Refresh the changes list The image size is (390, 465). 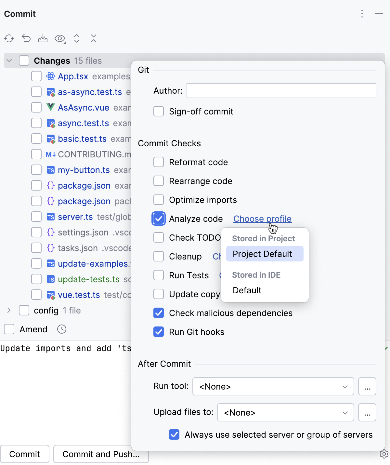(9, 38)
